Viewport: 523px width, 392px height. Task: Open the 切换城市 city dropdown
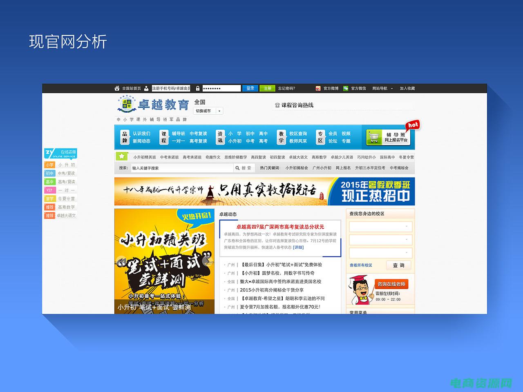208,111
